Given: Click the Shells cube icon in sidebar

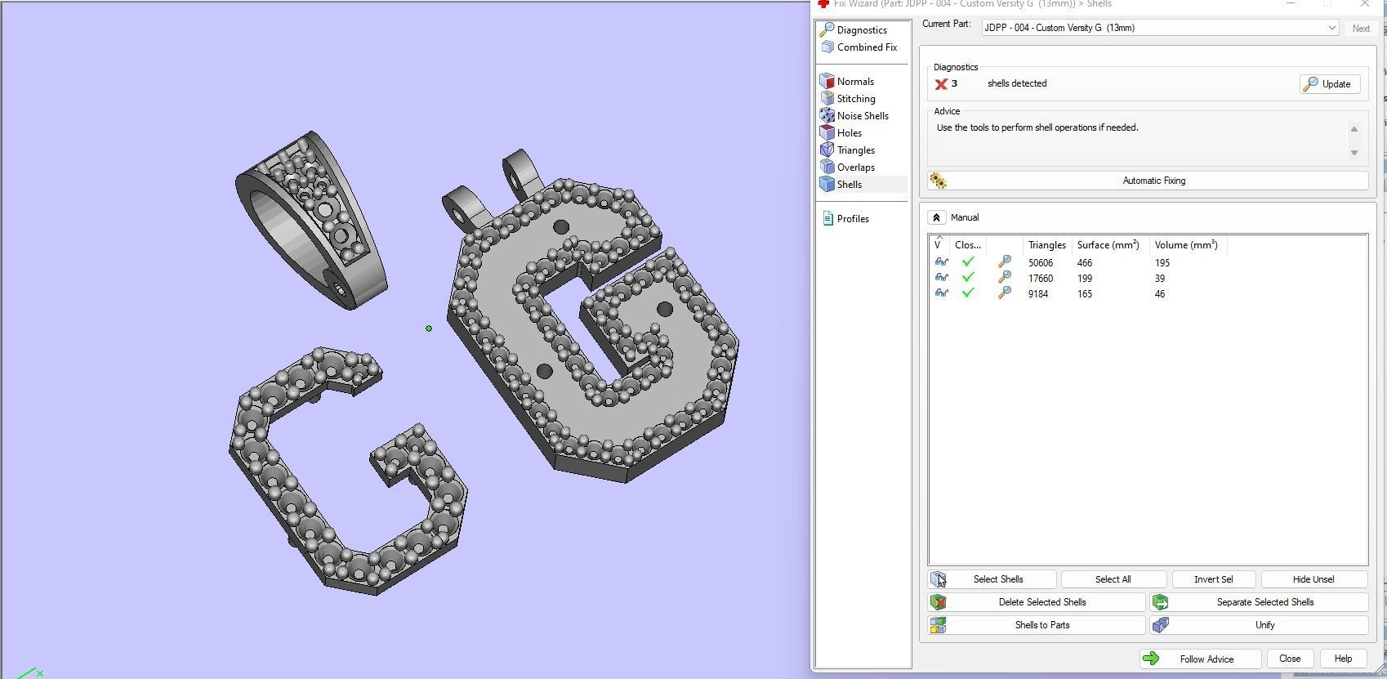Looking at the screenshot, I should point(827,185).
